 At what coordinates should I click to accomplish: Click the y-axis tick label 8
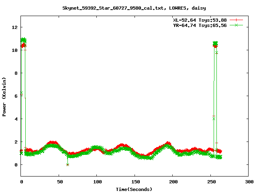point(16,73)
